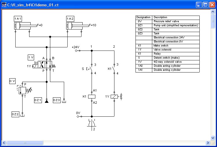The height and width of the screenshot is (147, 217).
Task: Maximize the demo_01.ct window
Action: [x=205, y=5]
